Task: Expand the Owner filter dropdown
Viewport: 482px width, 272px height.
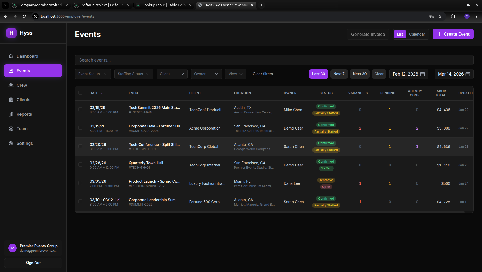Action: click(x=206, y=74)
